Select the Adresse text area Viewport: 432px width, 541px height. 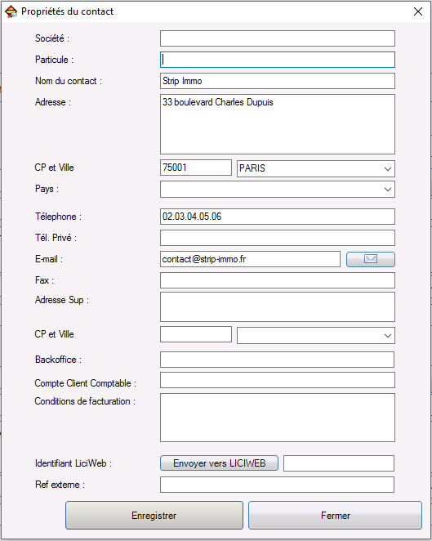[278, 124]
